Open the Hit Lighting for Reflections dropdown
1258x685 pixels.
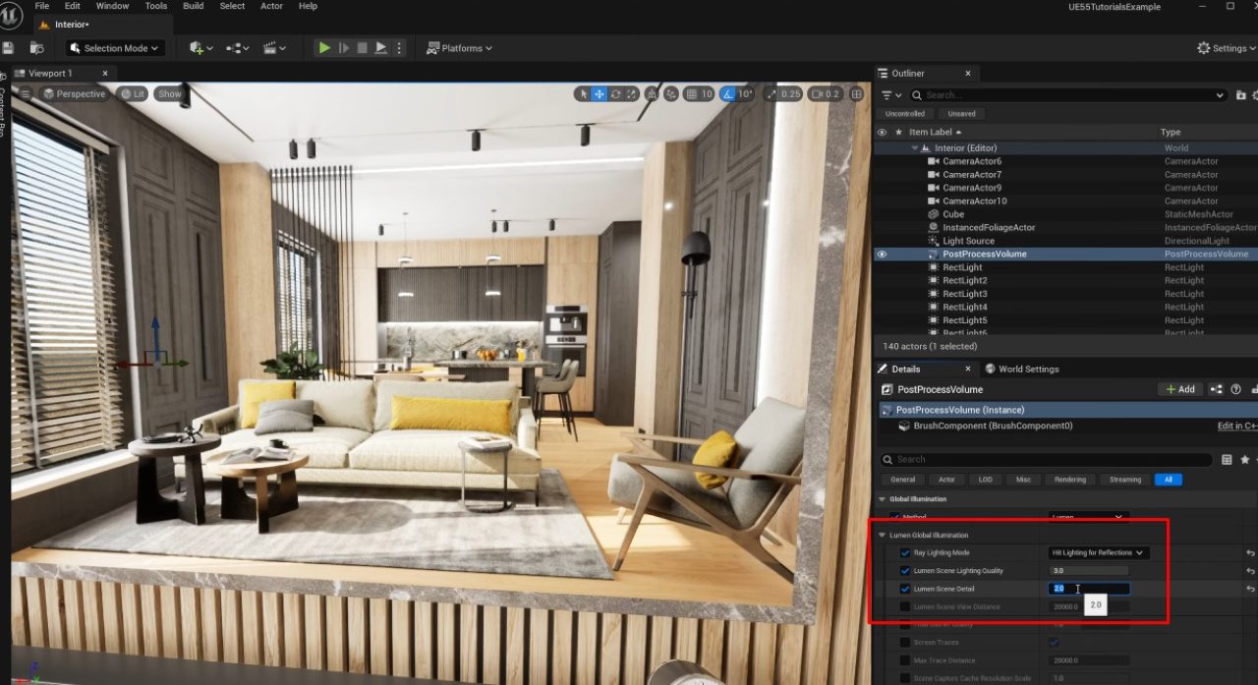pyautogui.click(x=1098, y=552)
